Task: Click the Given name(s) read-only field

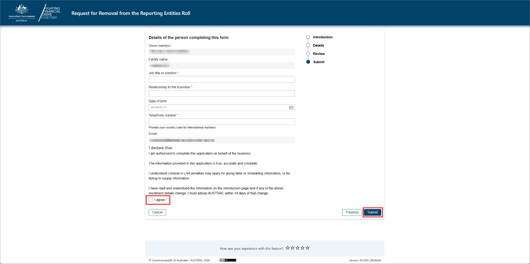Action: coord(222,52)
